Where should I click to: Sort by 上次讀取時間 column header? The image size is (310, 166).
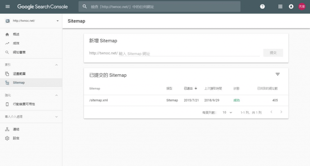pos(213,88)
